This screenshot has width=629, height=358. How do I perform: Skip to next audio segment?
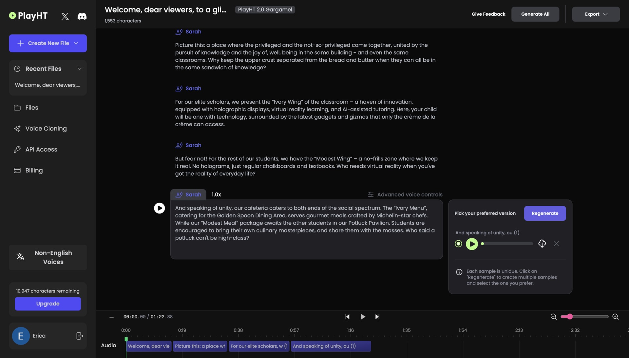click(x=377, y=316)
